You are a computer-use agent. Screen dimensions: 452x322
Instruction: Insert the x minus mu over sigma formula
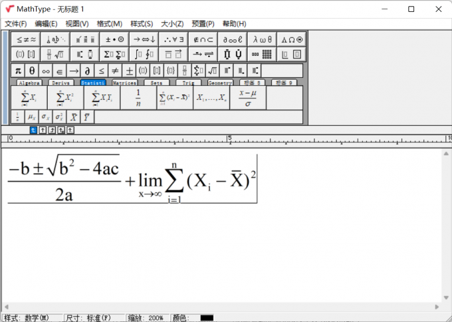click(x=248, y=98)
